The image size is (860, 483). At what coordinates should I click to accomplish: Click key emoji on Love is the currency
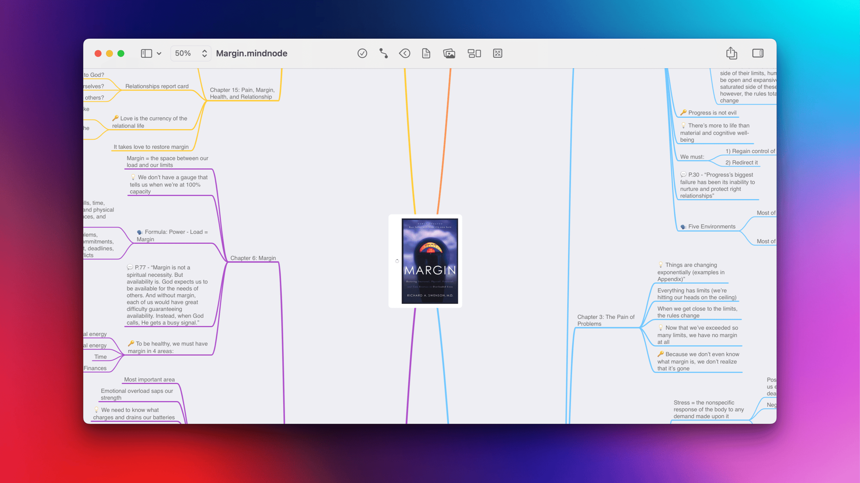tap(115, 118)
